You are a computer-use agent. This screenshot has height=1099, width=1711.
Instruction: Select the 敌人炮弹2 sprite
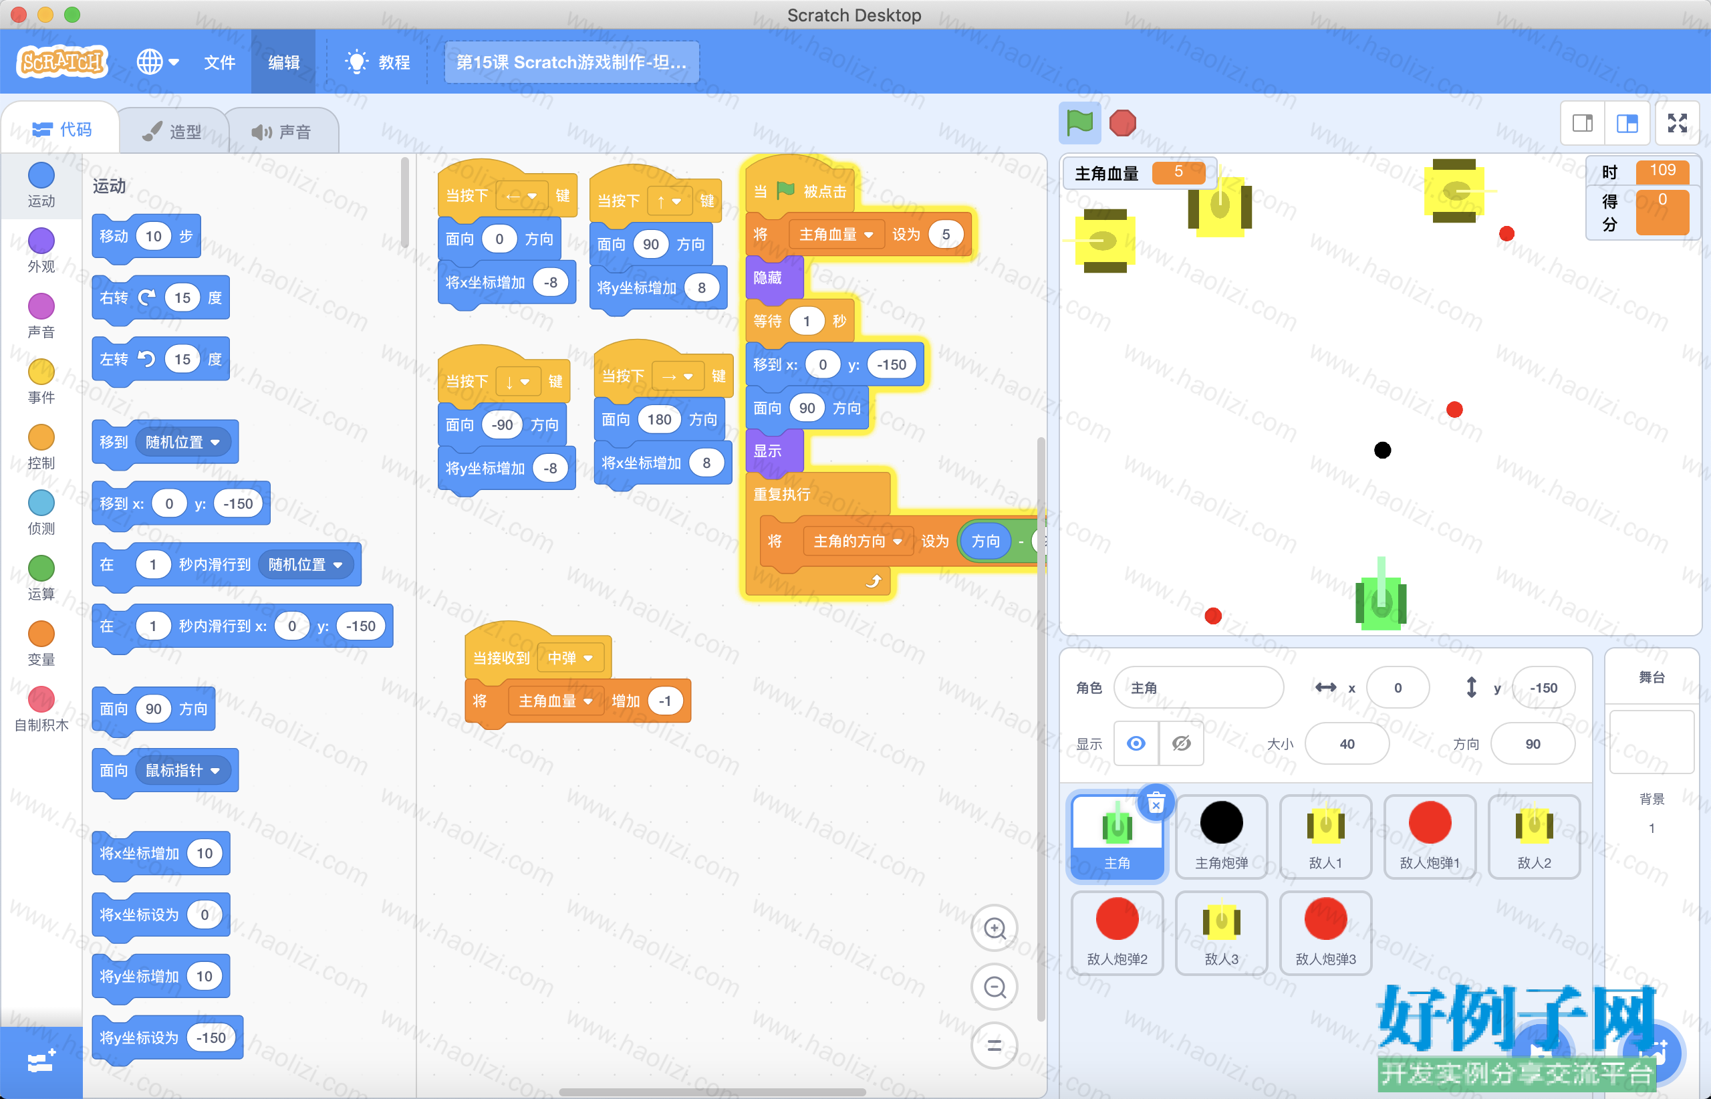pos(1117,932)
